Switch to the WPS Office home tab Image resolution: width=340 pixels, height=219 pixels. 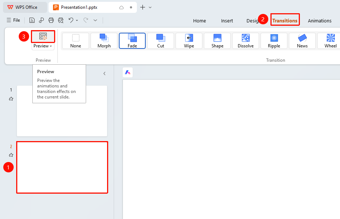click(x=25, y=7)
